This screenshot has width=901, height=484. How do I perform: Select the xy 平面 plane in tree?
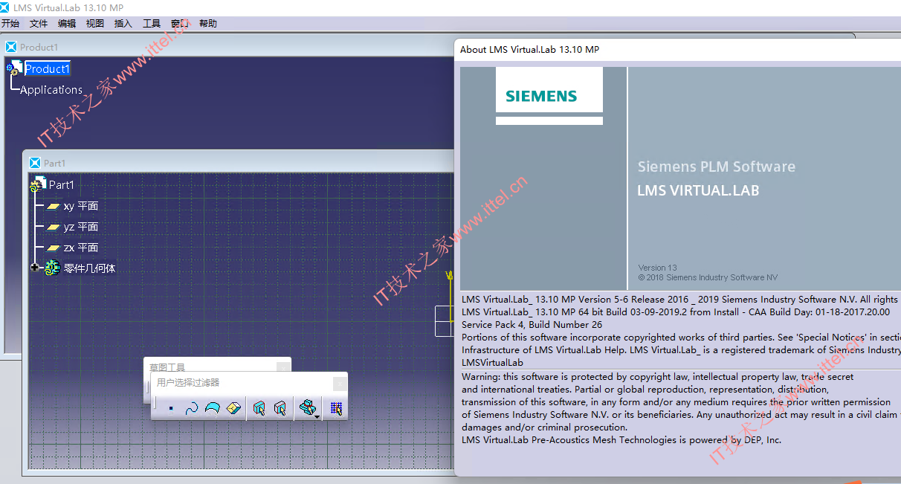[72, 206]
